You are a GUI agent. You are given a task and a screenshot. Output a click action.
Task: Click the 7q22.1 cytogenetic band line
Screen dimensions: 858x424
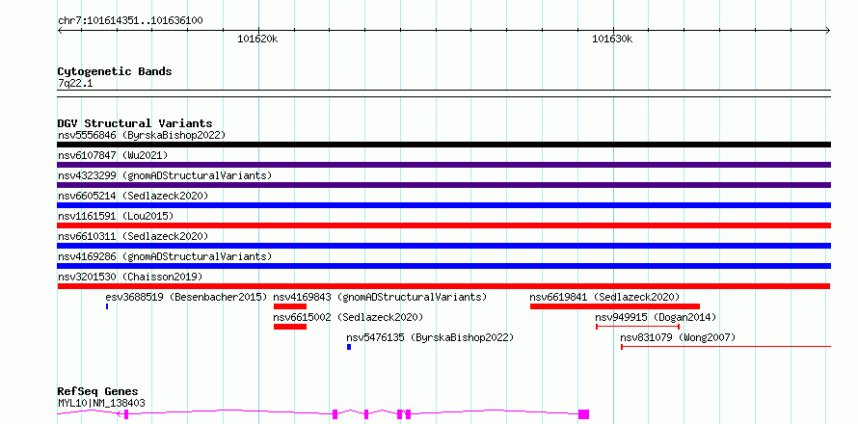point(443,93)
